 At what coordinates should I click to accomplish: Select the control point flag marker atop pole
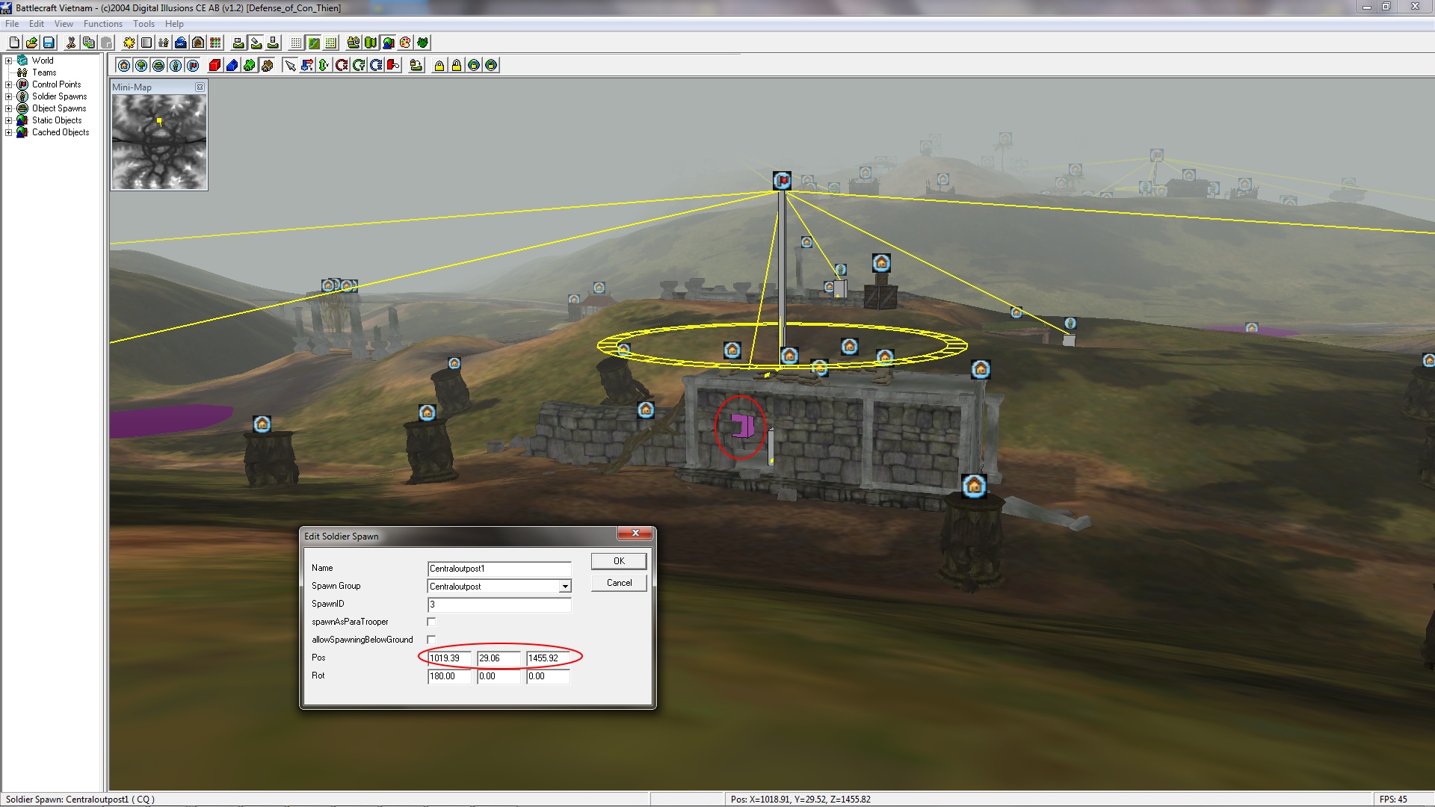point(782,181)
